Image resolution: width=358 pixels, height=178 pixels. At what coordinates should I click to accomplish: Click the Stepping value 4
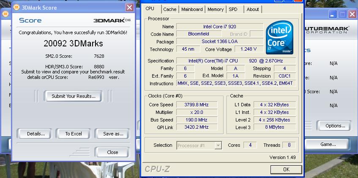285,68
